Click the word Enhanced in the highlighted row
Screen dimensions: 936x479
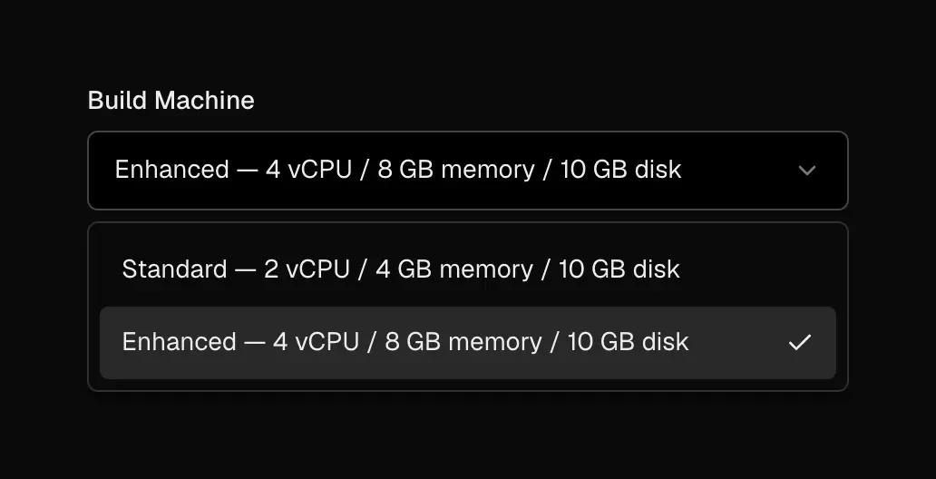click(179, 342)
